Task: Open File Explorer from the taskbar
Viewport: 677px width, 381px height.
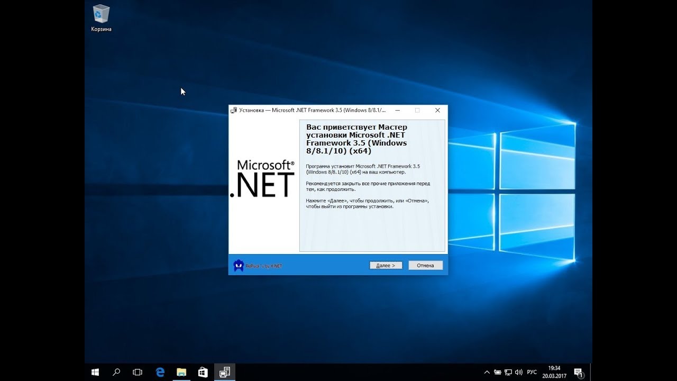Action: [x=181, y=372]
